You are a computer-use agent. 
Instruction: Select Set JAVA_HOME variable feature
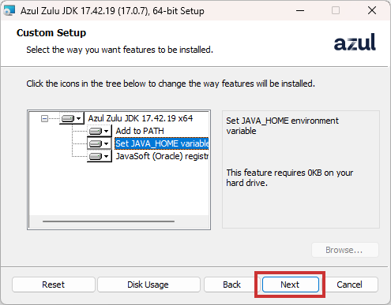[162, 143]
